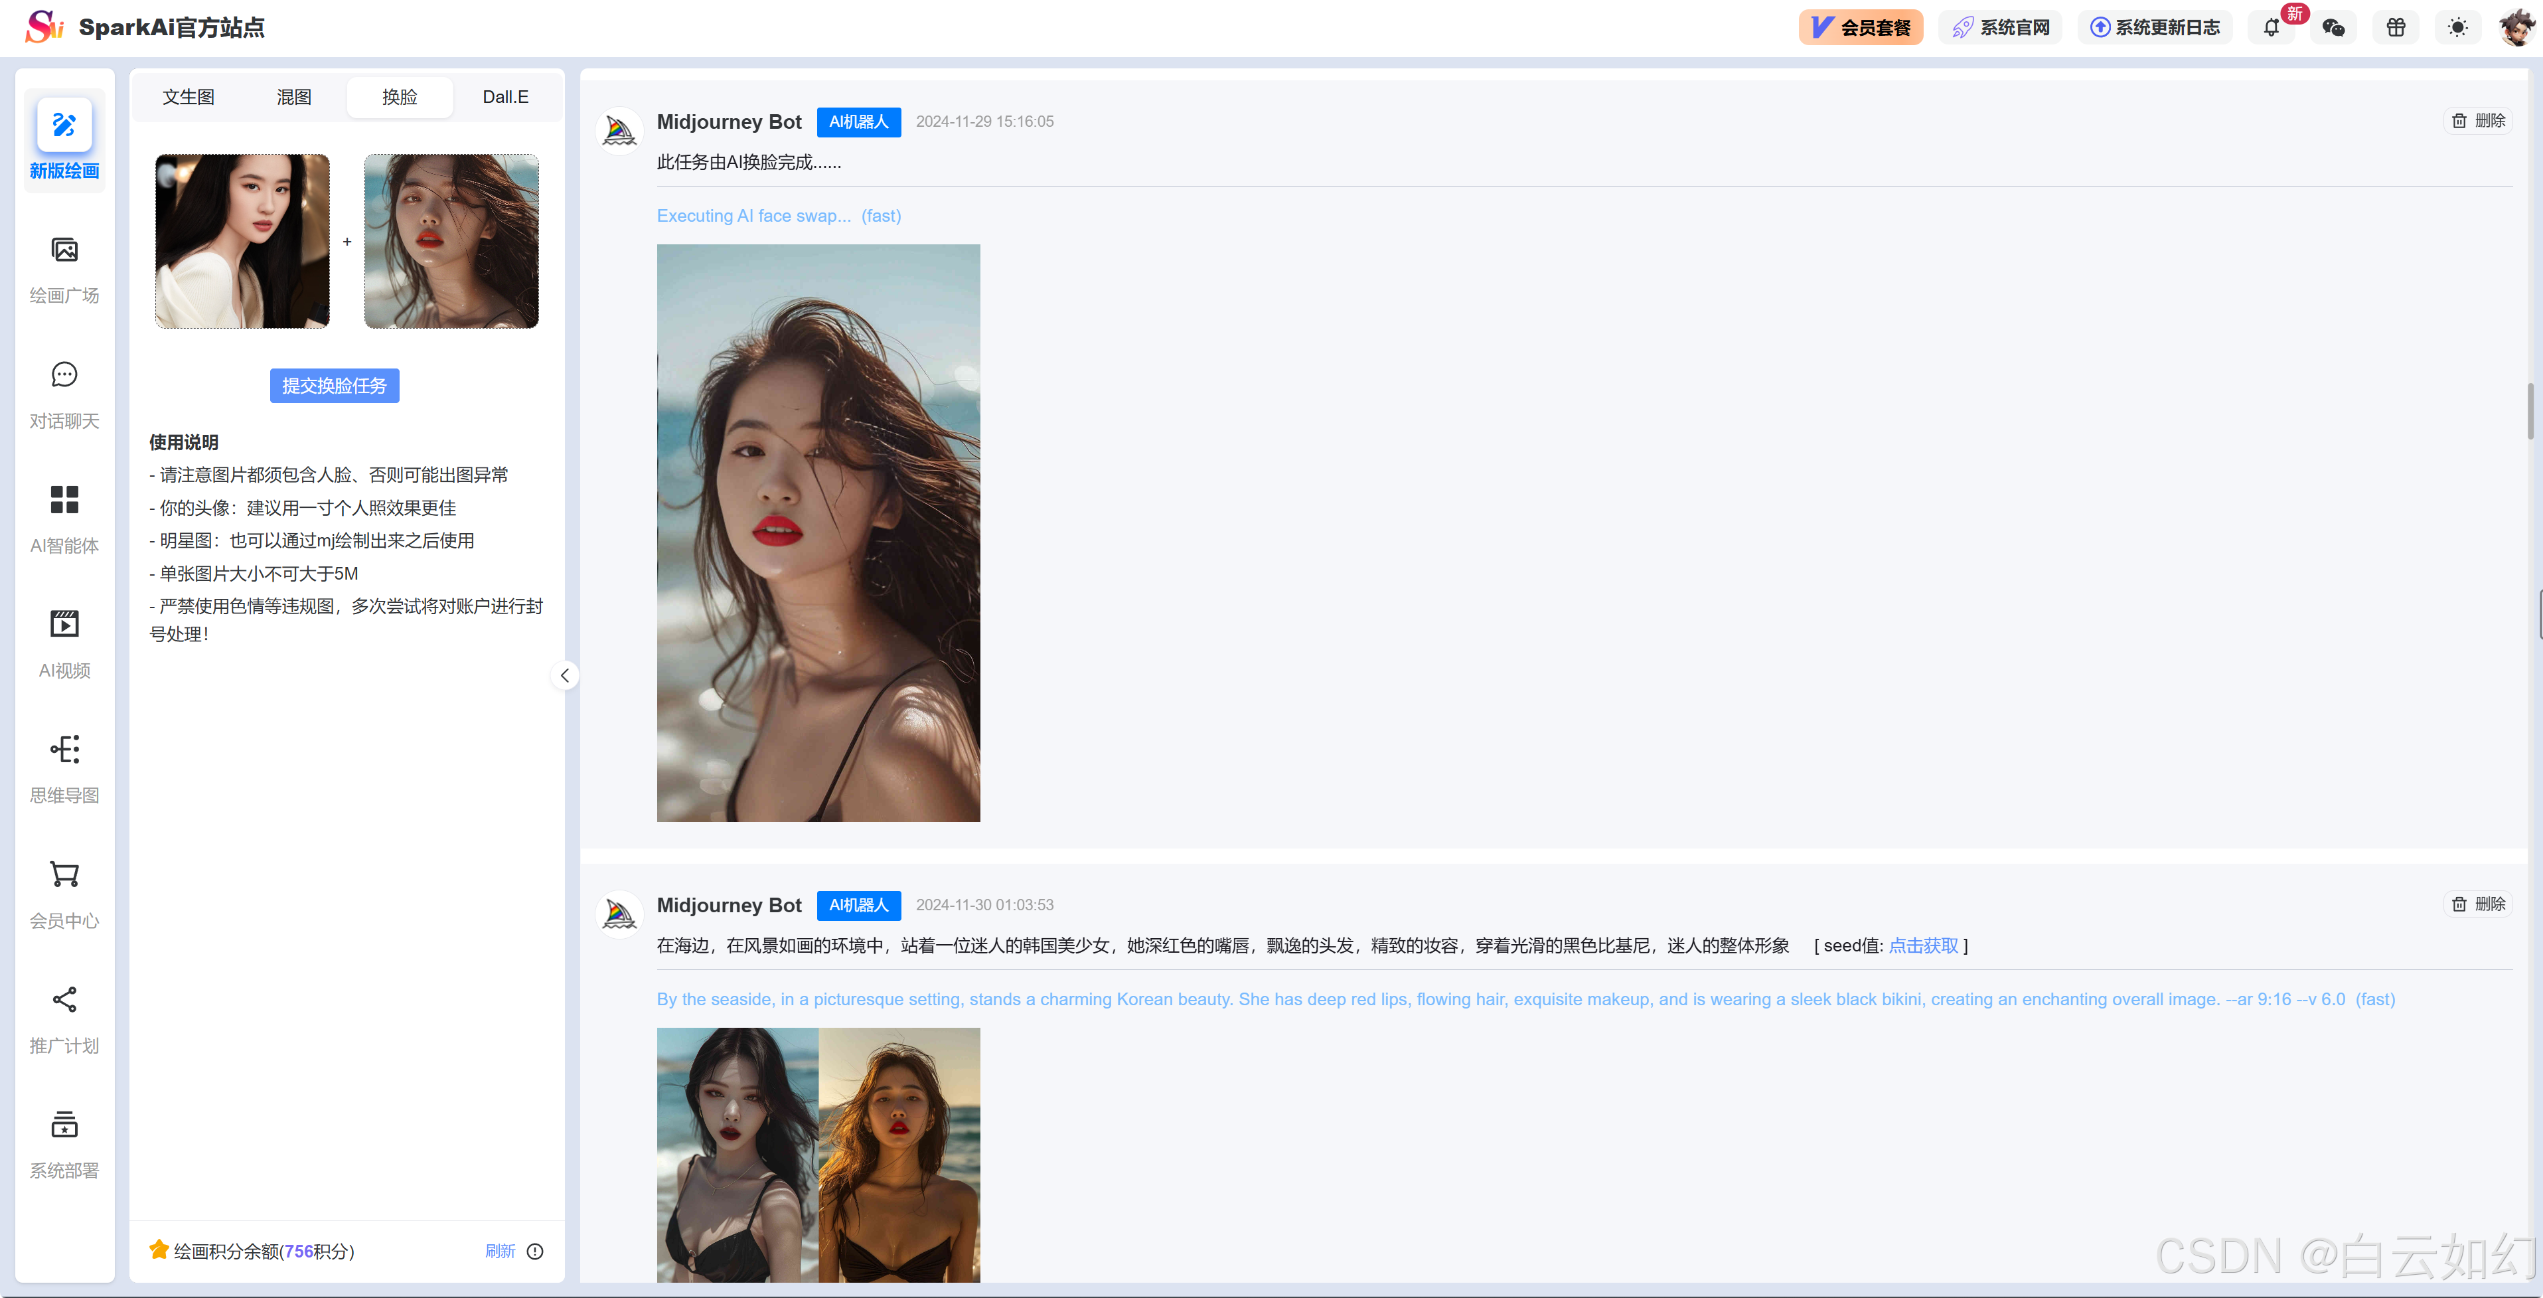Click the gift box icon
This screenshot has height=1298, width=2543.
pyautogui.click(x=2396, y=28)
